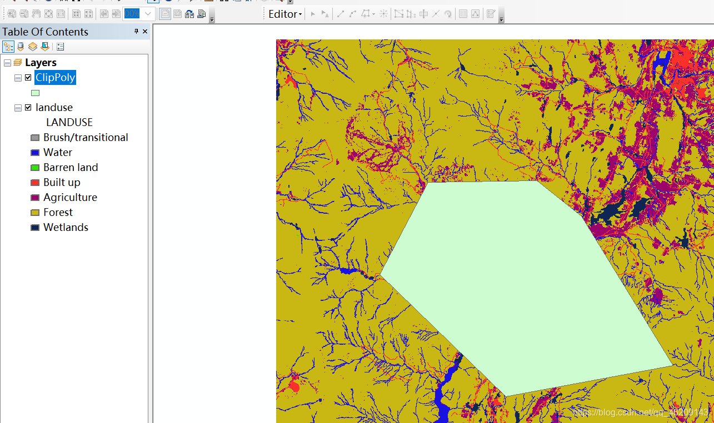
Task: Toggle Draft Mode on layout toolbar
Action: click(x=165, y=14)
